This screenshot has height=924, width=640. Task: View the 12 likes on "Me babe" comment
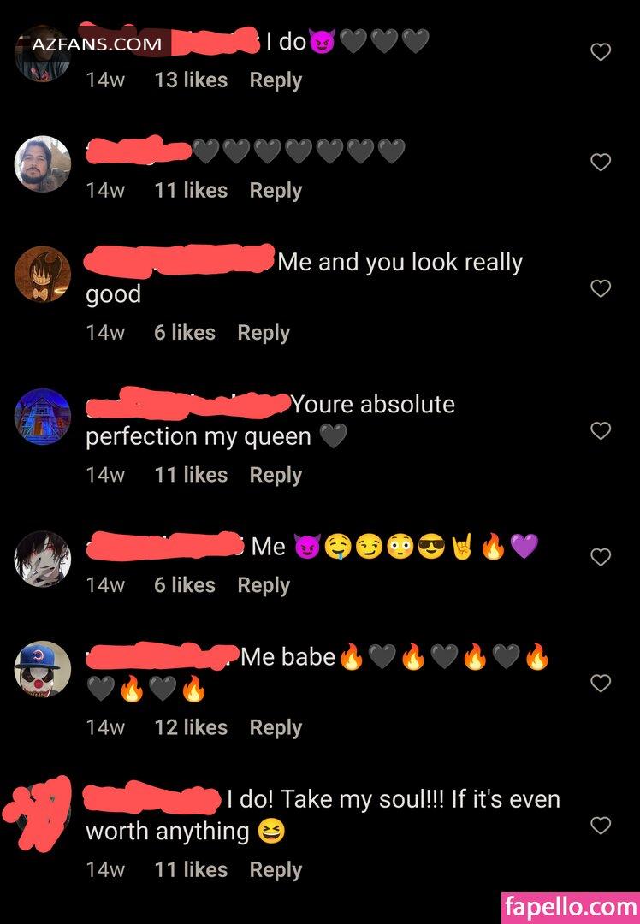(x=191, y=727)
